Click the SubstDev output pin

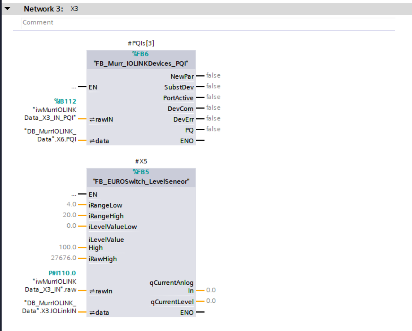point(179,87)
